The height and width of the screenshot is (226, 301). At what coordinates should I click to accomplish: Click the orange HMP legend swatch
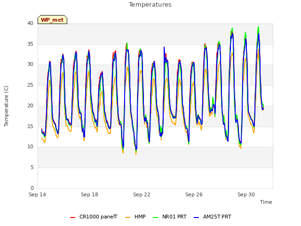(127, 218)
